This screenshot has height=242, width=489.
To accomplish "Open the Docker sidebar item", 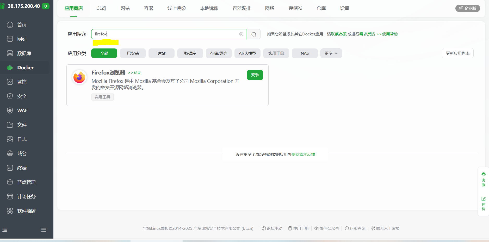I will click(25, 67).
